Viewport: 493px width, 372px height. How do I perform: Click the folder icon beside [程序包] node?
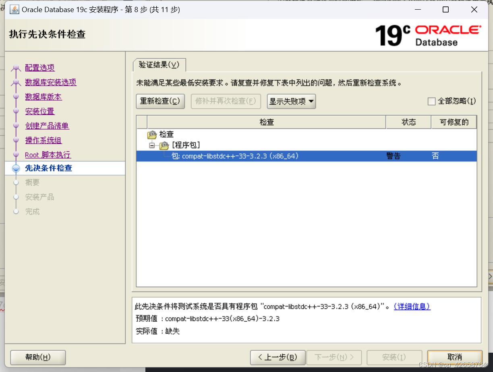(x=164, y=145)
